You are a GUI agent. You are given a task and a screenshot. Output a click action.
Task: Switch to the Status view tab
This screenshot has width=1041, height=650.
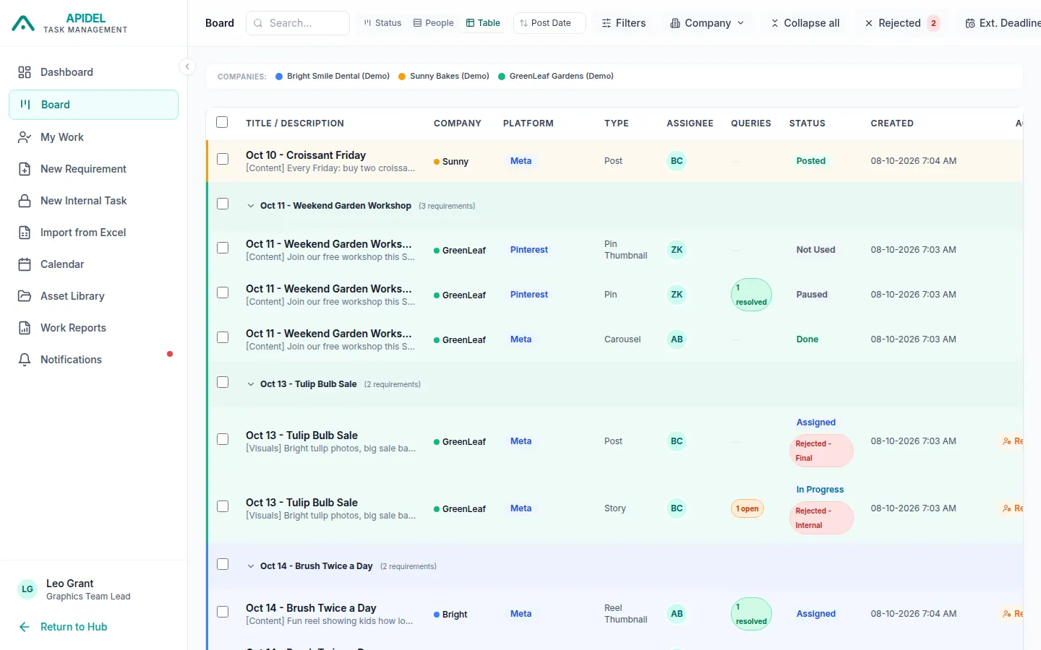tap(382, 23)
